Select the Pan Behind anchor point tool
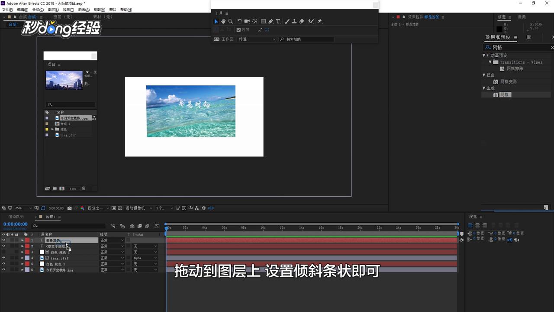Viewport: 554px width, 312px height. click(x=254, y=21)
